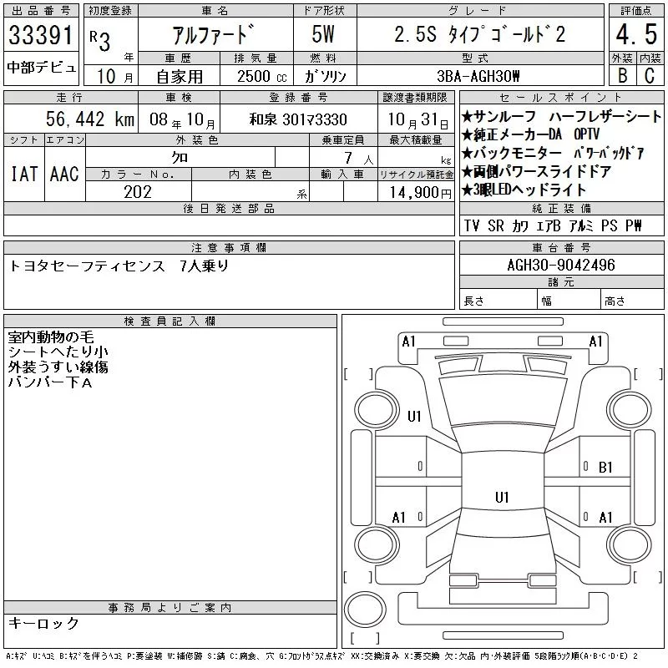
Task: Click inspector note 外装うすい線傷
Action: [58, 367]
